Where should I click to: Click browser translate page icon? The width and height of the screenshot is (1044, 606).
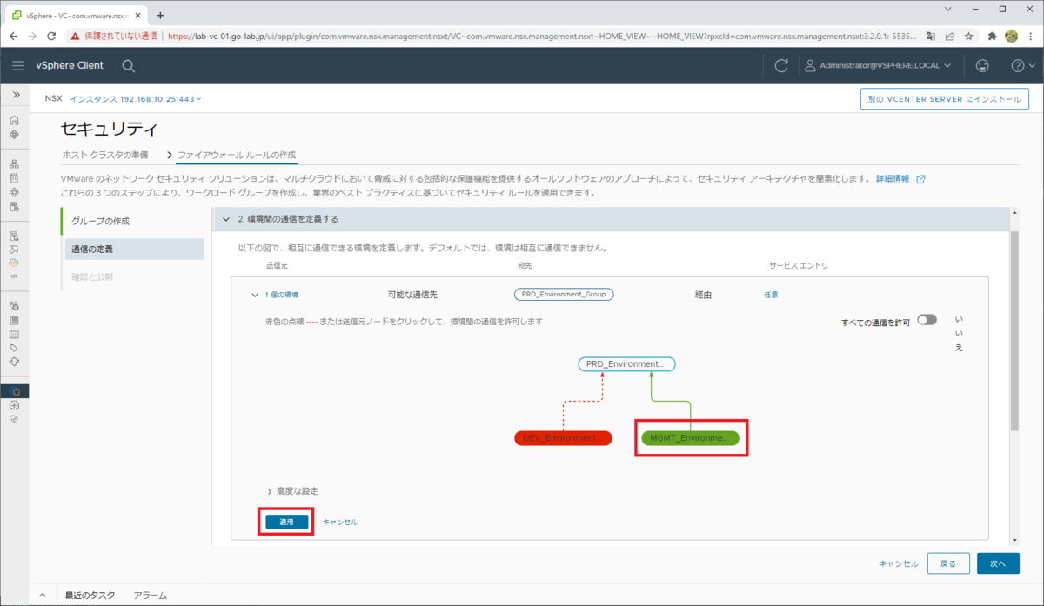[931, 36]
